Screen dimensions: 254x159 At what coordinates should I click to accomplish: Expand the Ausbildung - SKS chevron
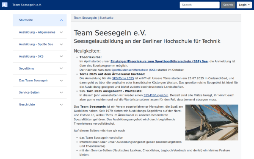coord(61,56)
